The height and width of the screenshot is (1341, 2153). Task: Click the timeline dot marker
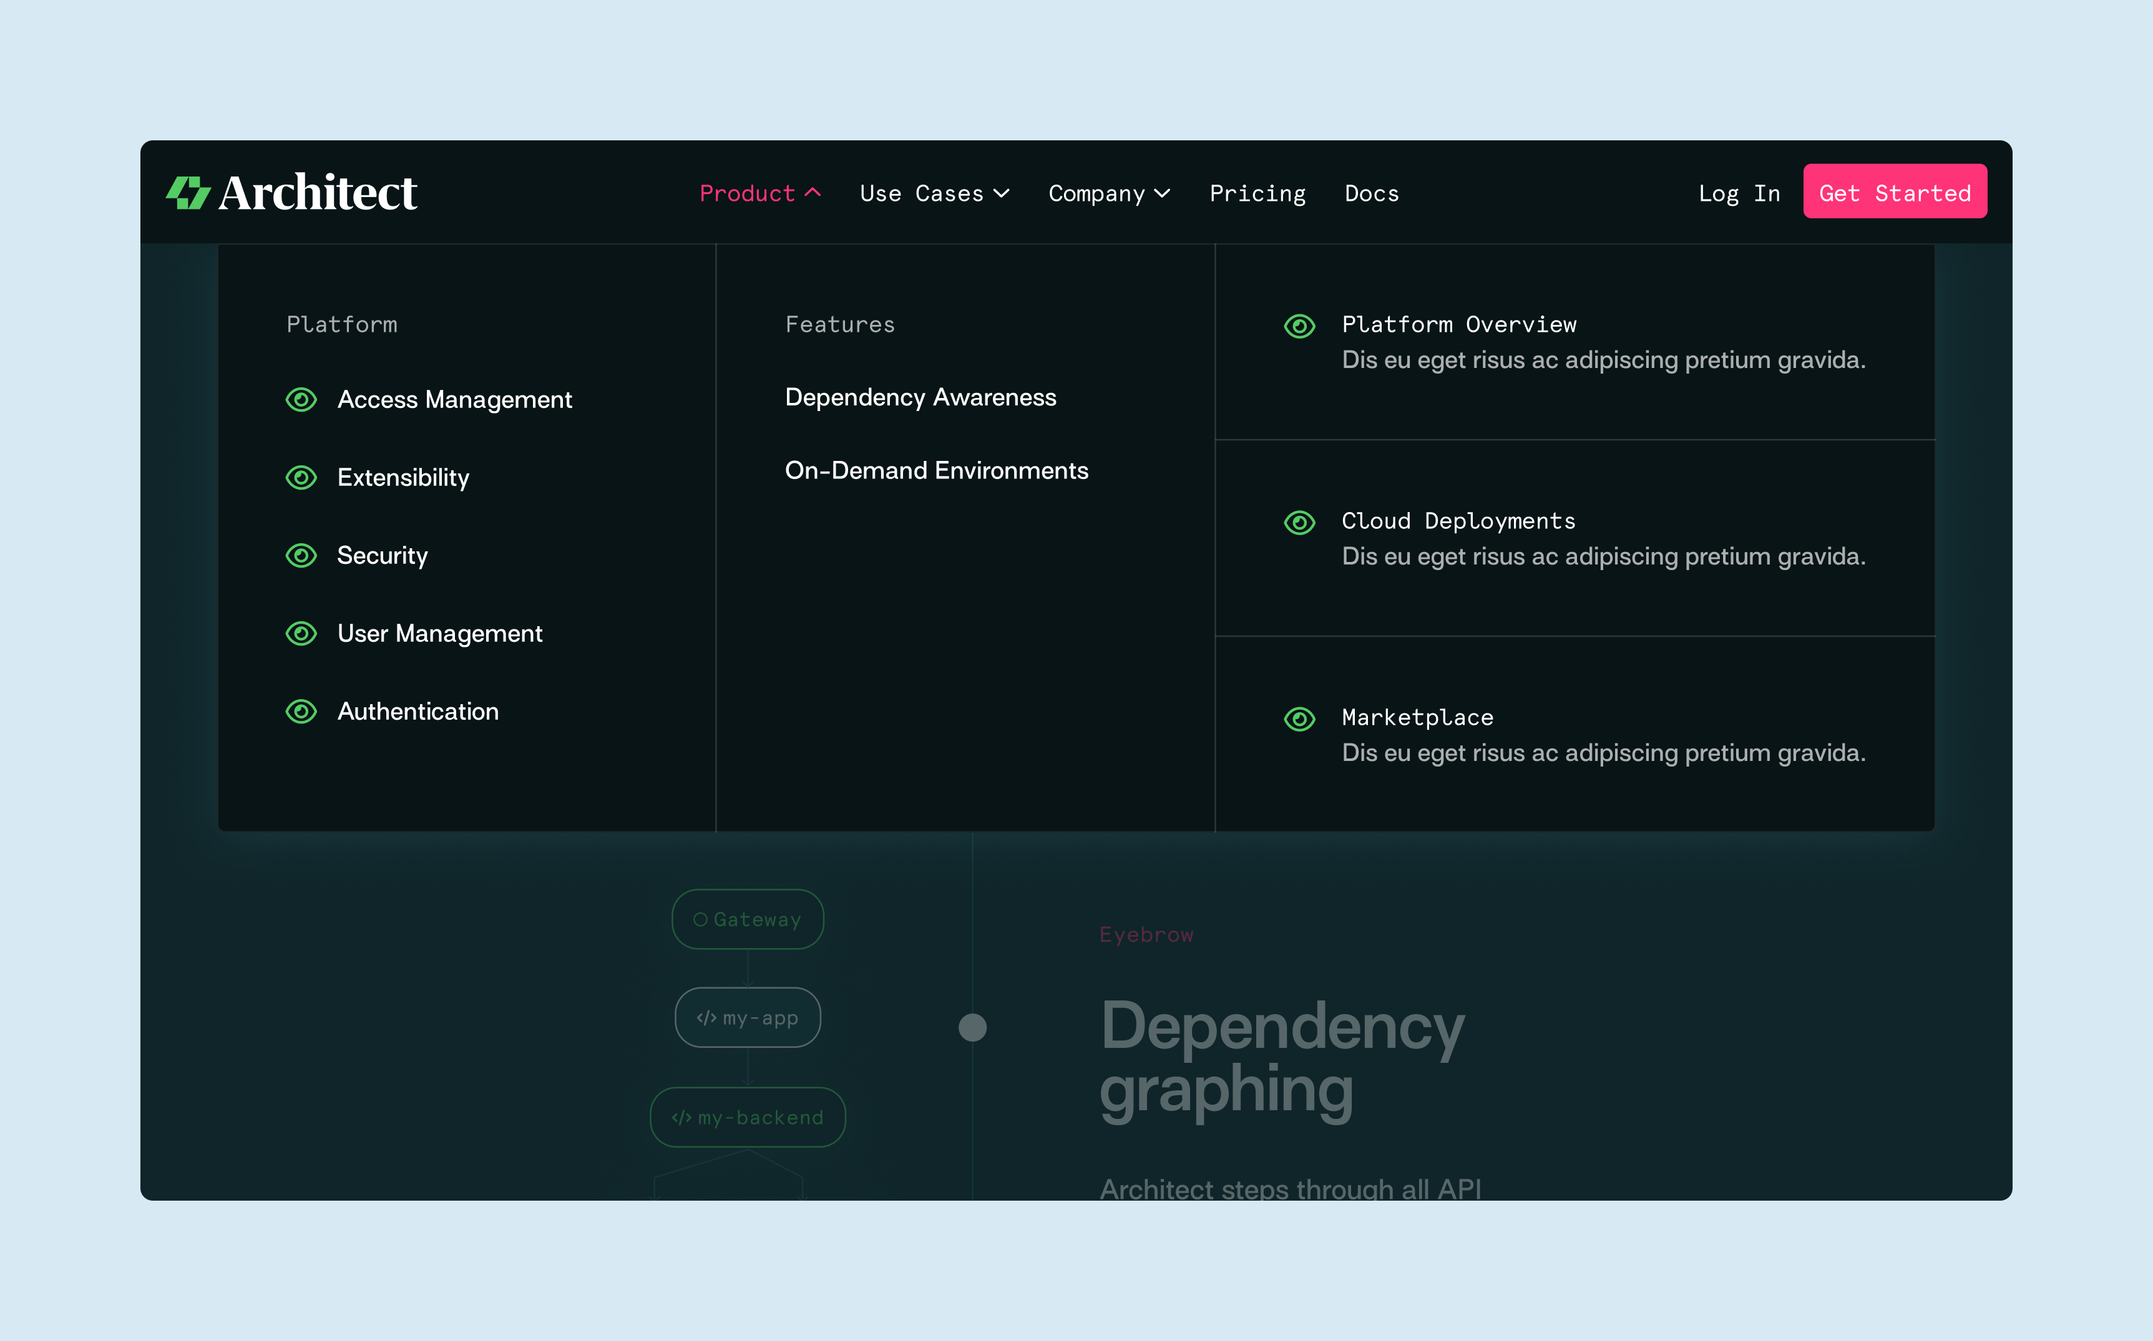(972, 1028)
